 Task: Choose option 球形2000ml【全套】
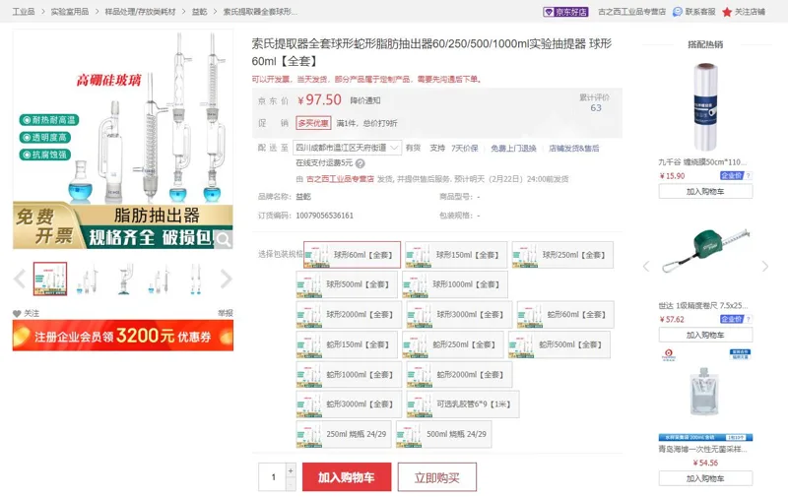(x=349, y=314)
